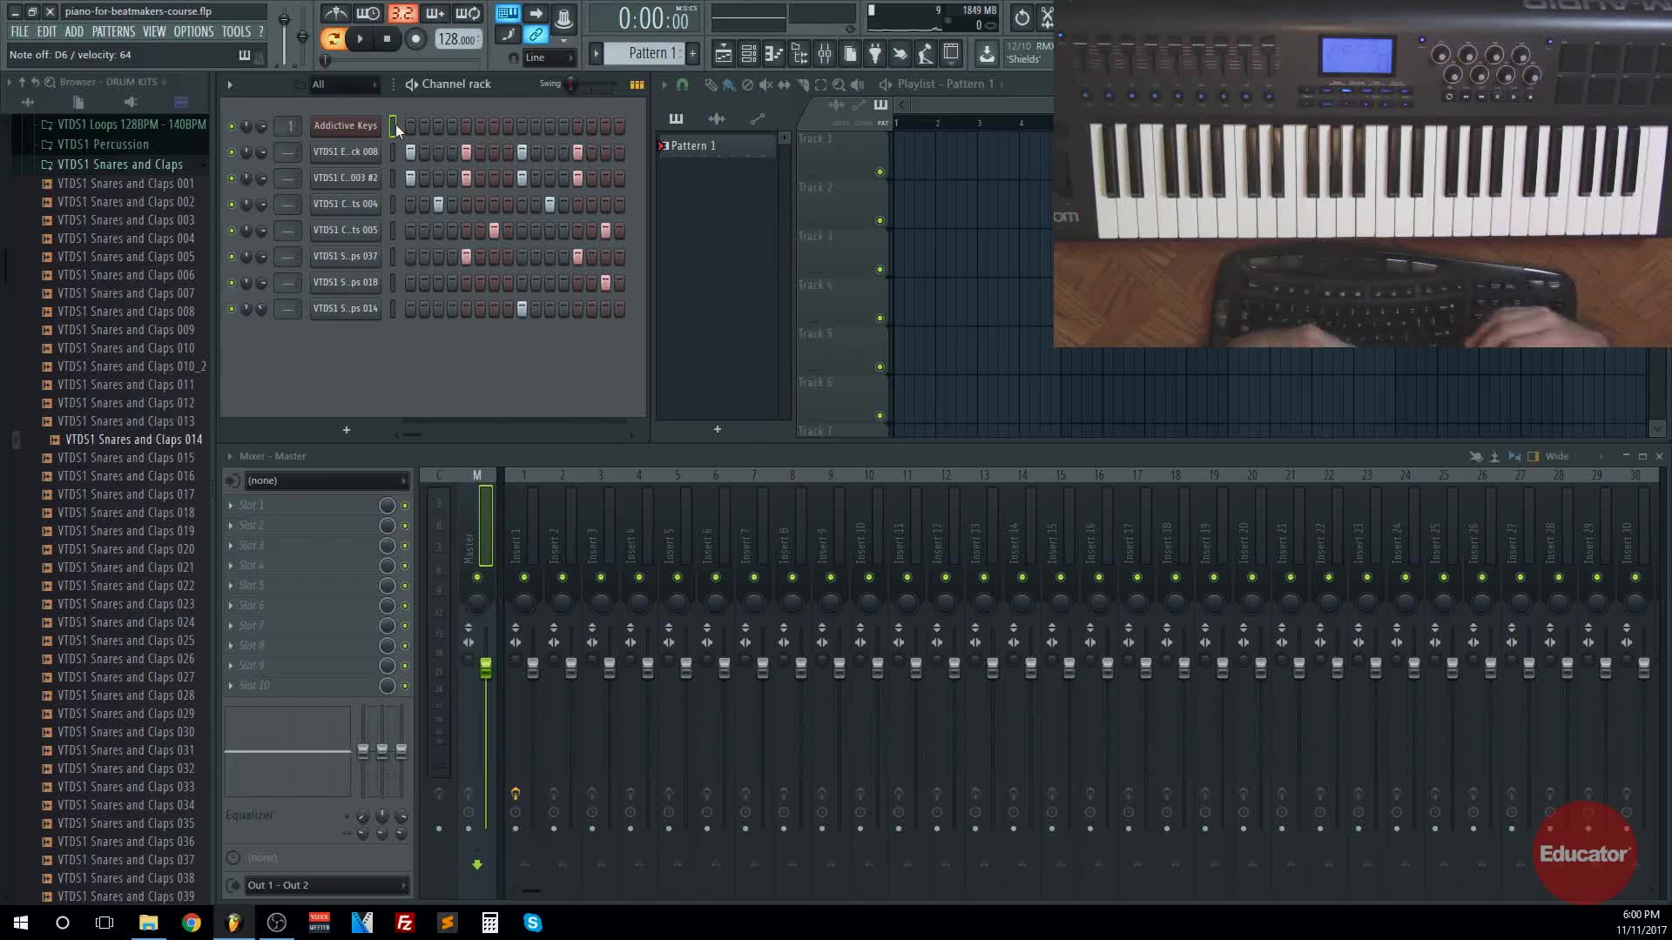The image size is (1672, 940).
Task: Expand the VTDS1 Percussion folder
Action: point(103,144)
